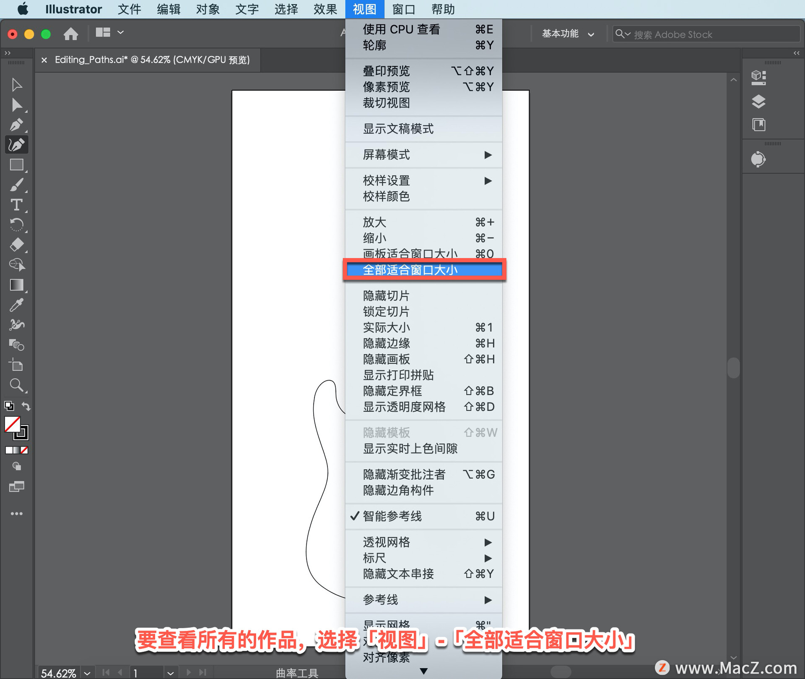Expand 屏幕模式 submenu
The width and height of the screenshot is (805, 679).
click(423, 155)
